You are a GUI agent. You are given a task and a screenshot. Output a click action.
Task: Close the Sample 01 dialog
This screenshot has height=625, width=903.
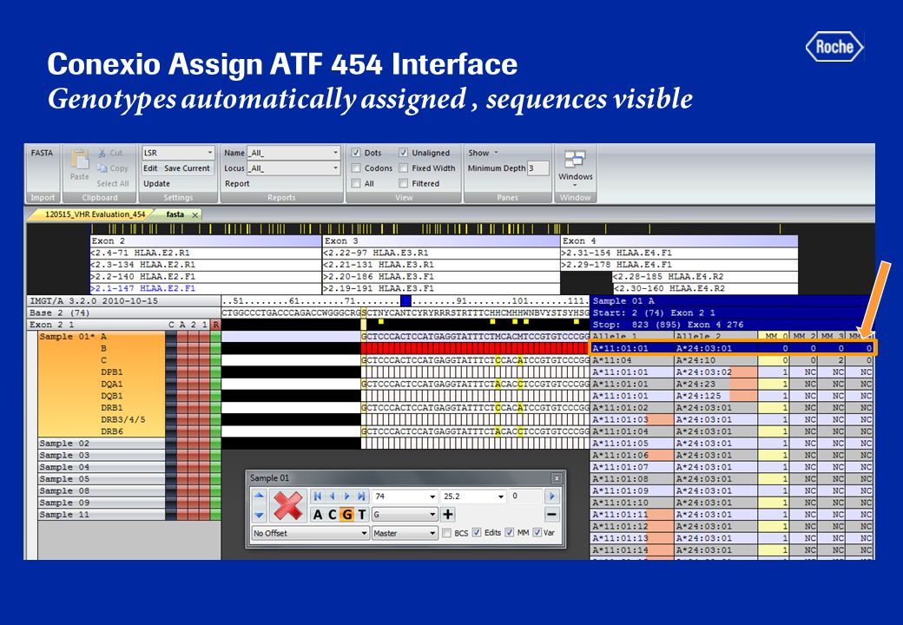[x=557, y=478]
